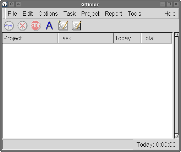Click the red STOP sign icon
This screenshot has height=152, width=181.
(x=35, y=25)
